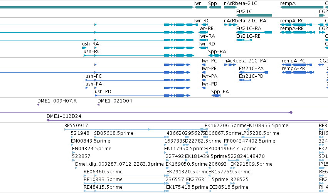
Task: Click the Ets21C-RA transcript label
Action: click(x=249, y=29)
